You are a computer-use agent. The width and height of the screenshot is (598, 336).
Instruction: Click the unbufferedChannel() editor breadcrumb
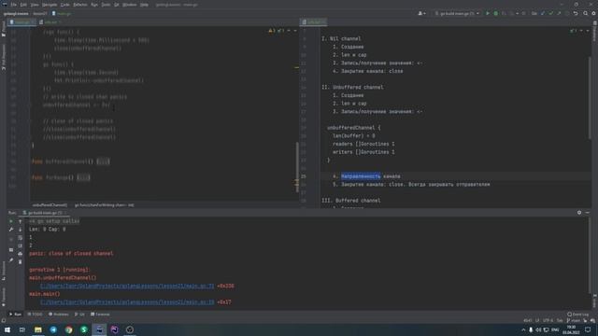(50, 205)
